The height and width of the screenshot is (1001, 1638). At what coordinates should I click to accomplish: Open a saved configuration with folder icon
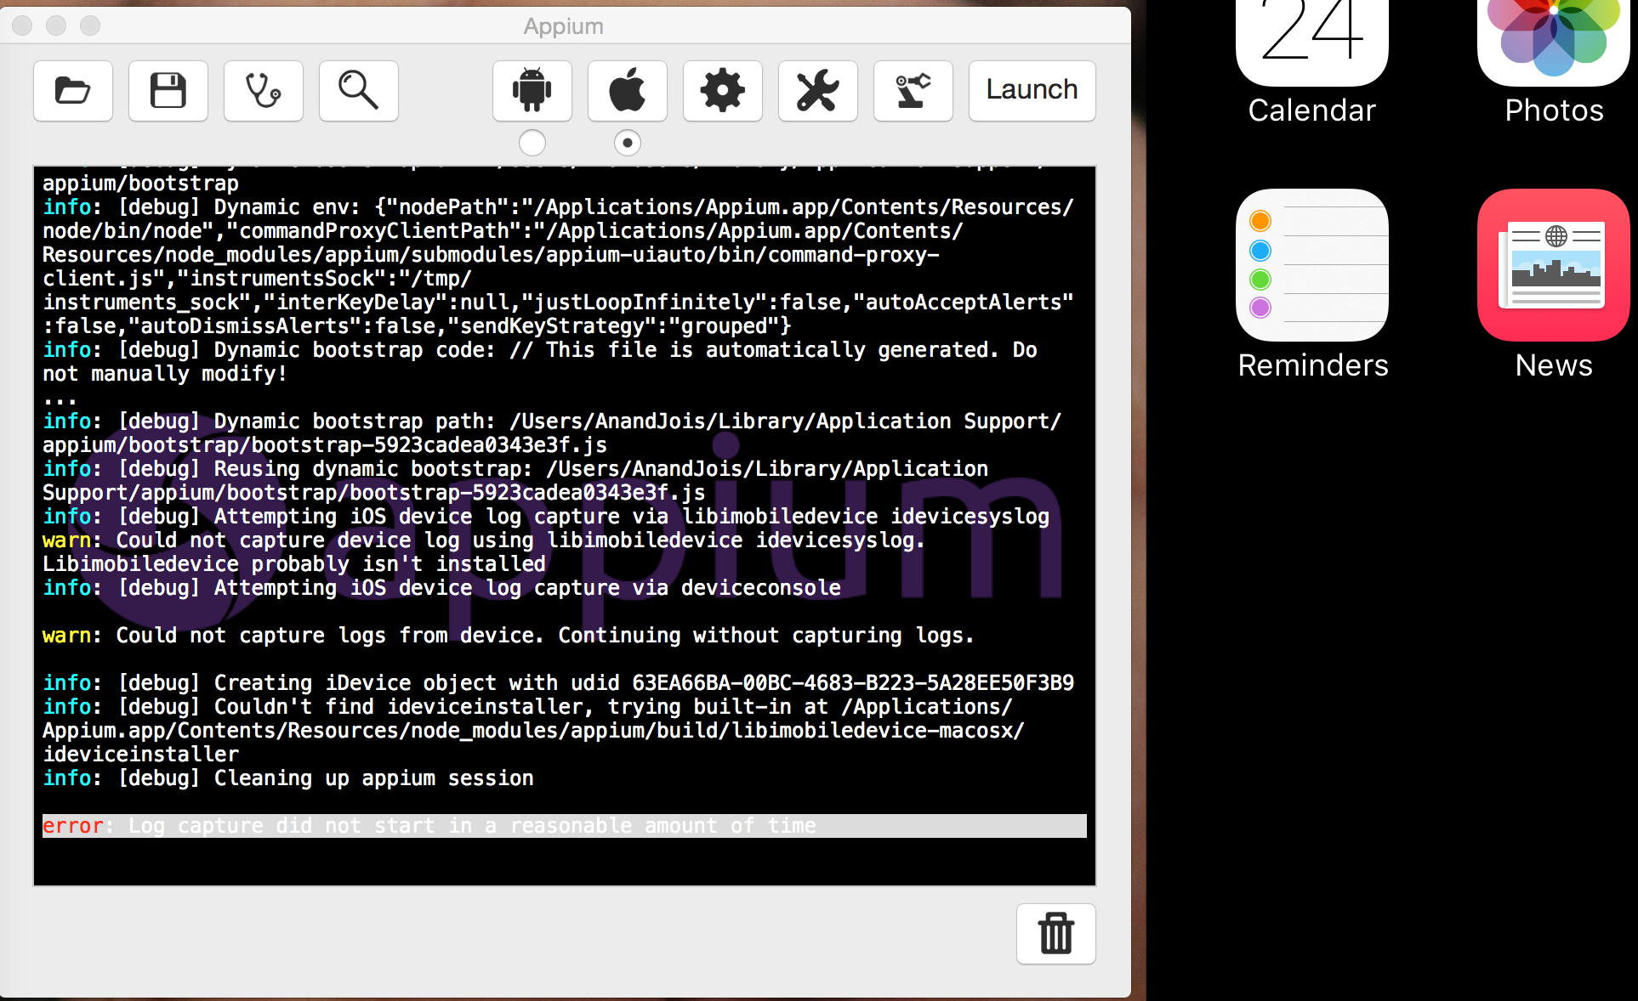pyautogui.click(x=73, y=90)
